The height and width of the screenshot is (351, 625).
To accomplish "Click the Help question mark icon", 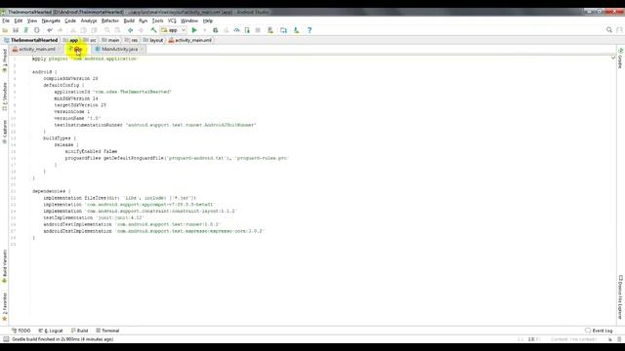I will [x=310, y=30].
